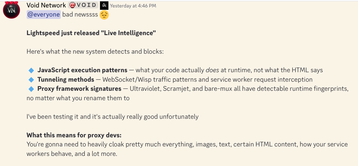Click the pensive face emoji
Viewport: 358px width, 166px height.
(104, 15)
